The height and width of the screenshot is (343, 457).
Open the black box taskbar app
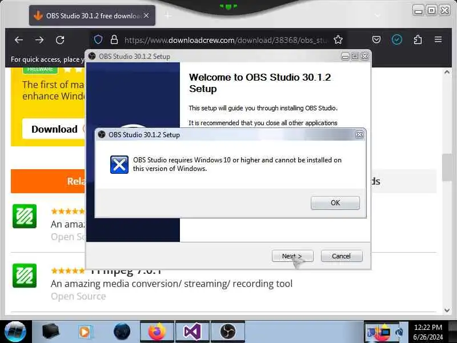tap(50, 332)
